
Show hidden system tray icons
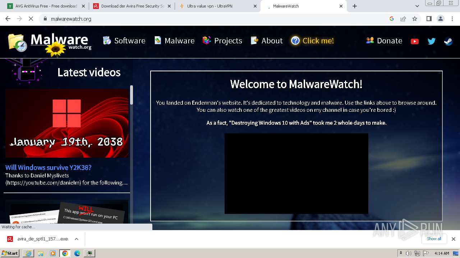point(401,253)
